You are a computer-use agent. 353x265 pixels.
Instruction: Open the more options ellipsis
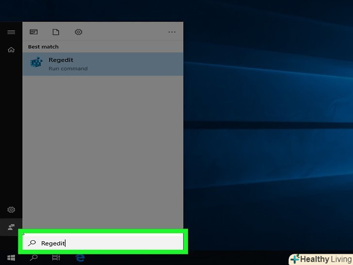point(172,32)
